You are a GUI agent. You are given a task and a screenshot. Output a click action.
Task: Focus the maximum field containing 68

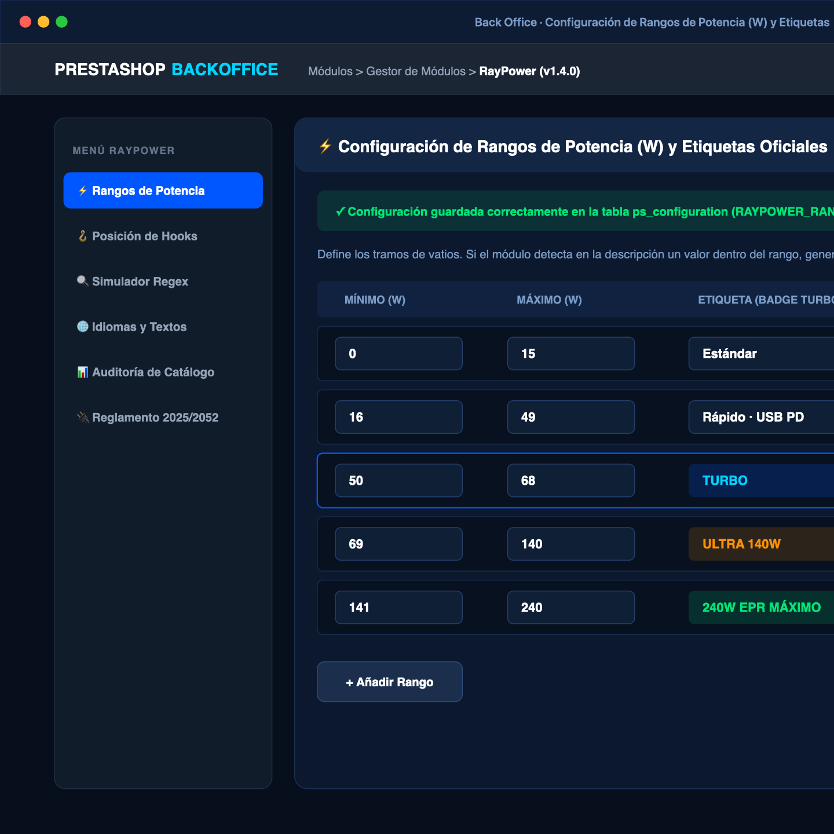(571, 480)
